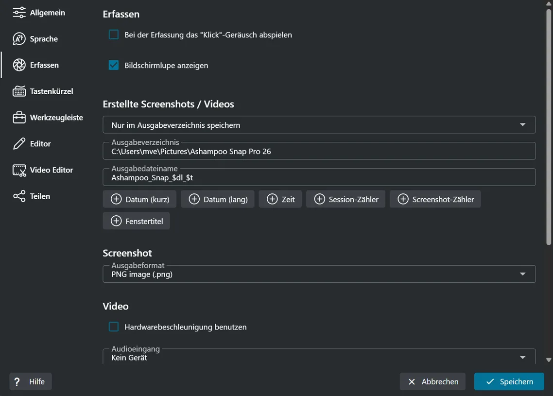The width and height of the screenshot is (553, 396).
Task: Open the Audioeingang Kein Gerät dropdown
Action: pos(319,357)
